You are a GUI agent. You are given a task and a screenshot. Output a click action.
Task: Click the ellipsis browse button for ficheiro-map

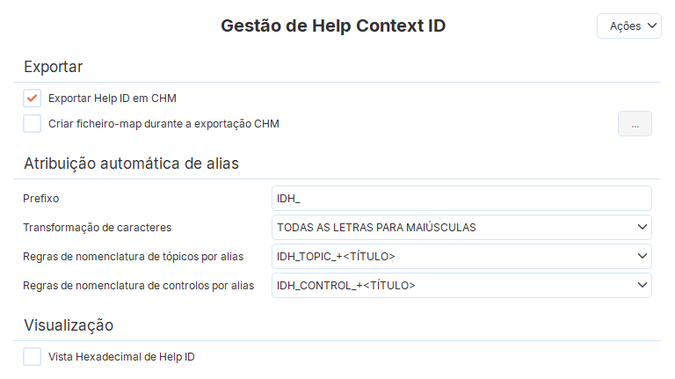click(635, 124)
